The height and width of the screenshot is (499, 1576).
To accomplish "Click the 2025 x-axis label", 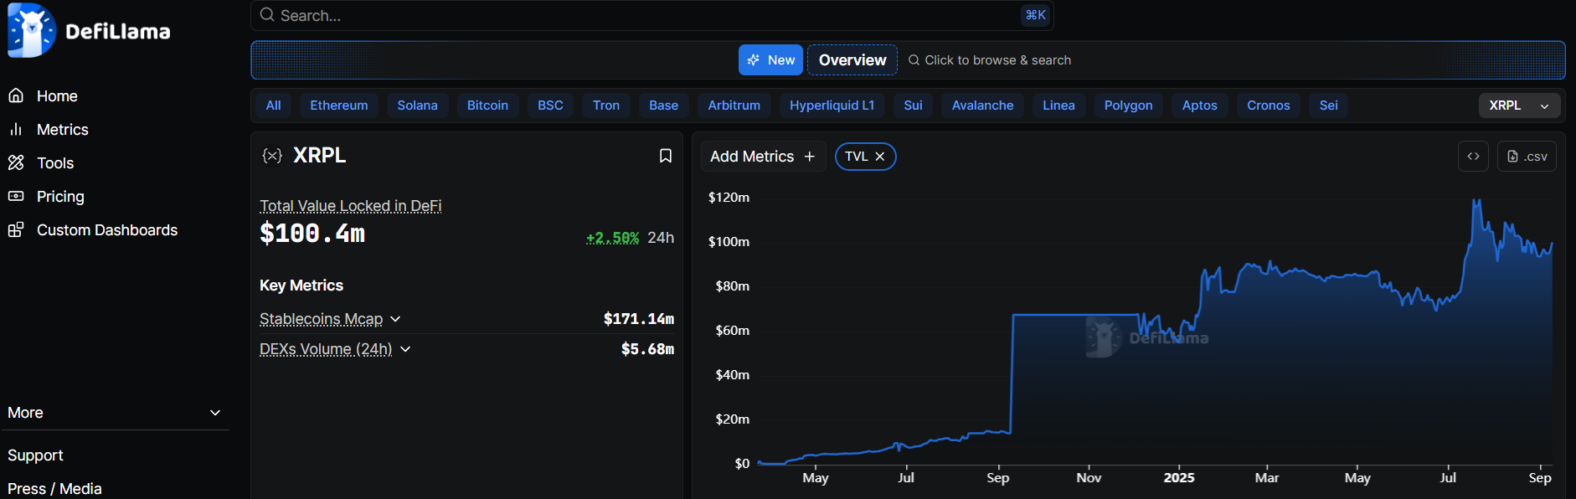I will tap(1179, 478).
